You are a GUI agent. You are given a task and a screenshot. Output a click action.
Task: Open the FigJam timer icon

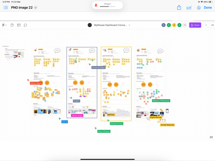tap(12, 25)
